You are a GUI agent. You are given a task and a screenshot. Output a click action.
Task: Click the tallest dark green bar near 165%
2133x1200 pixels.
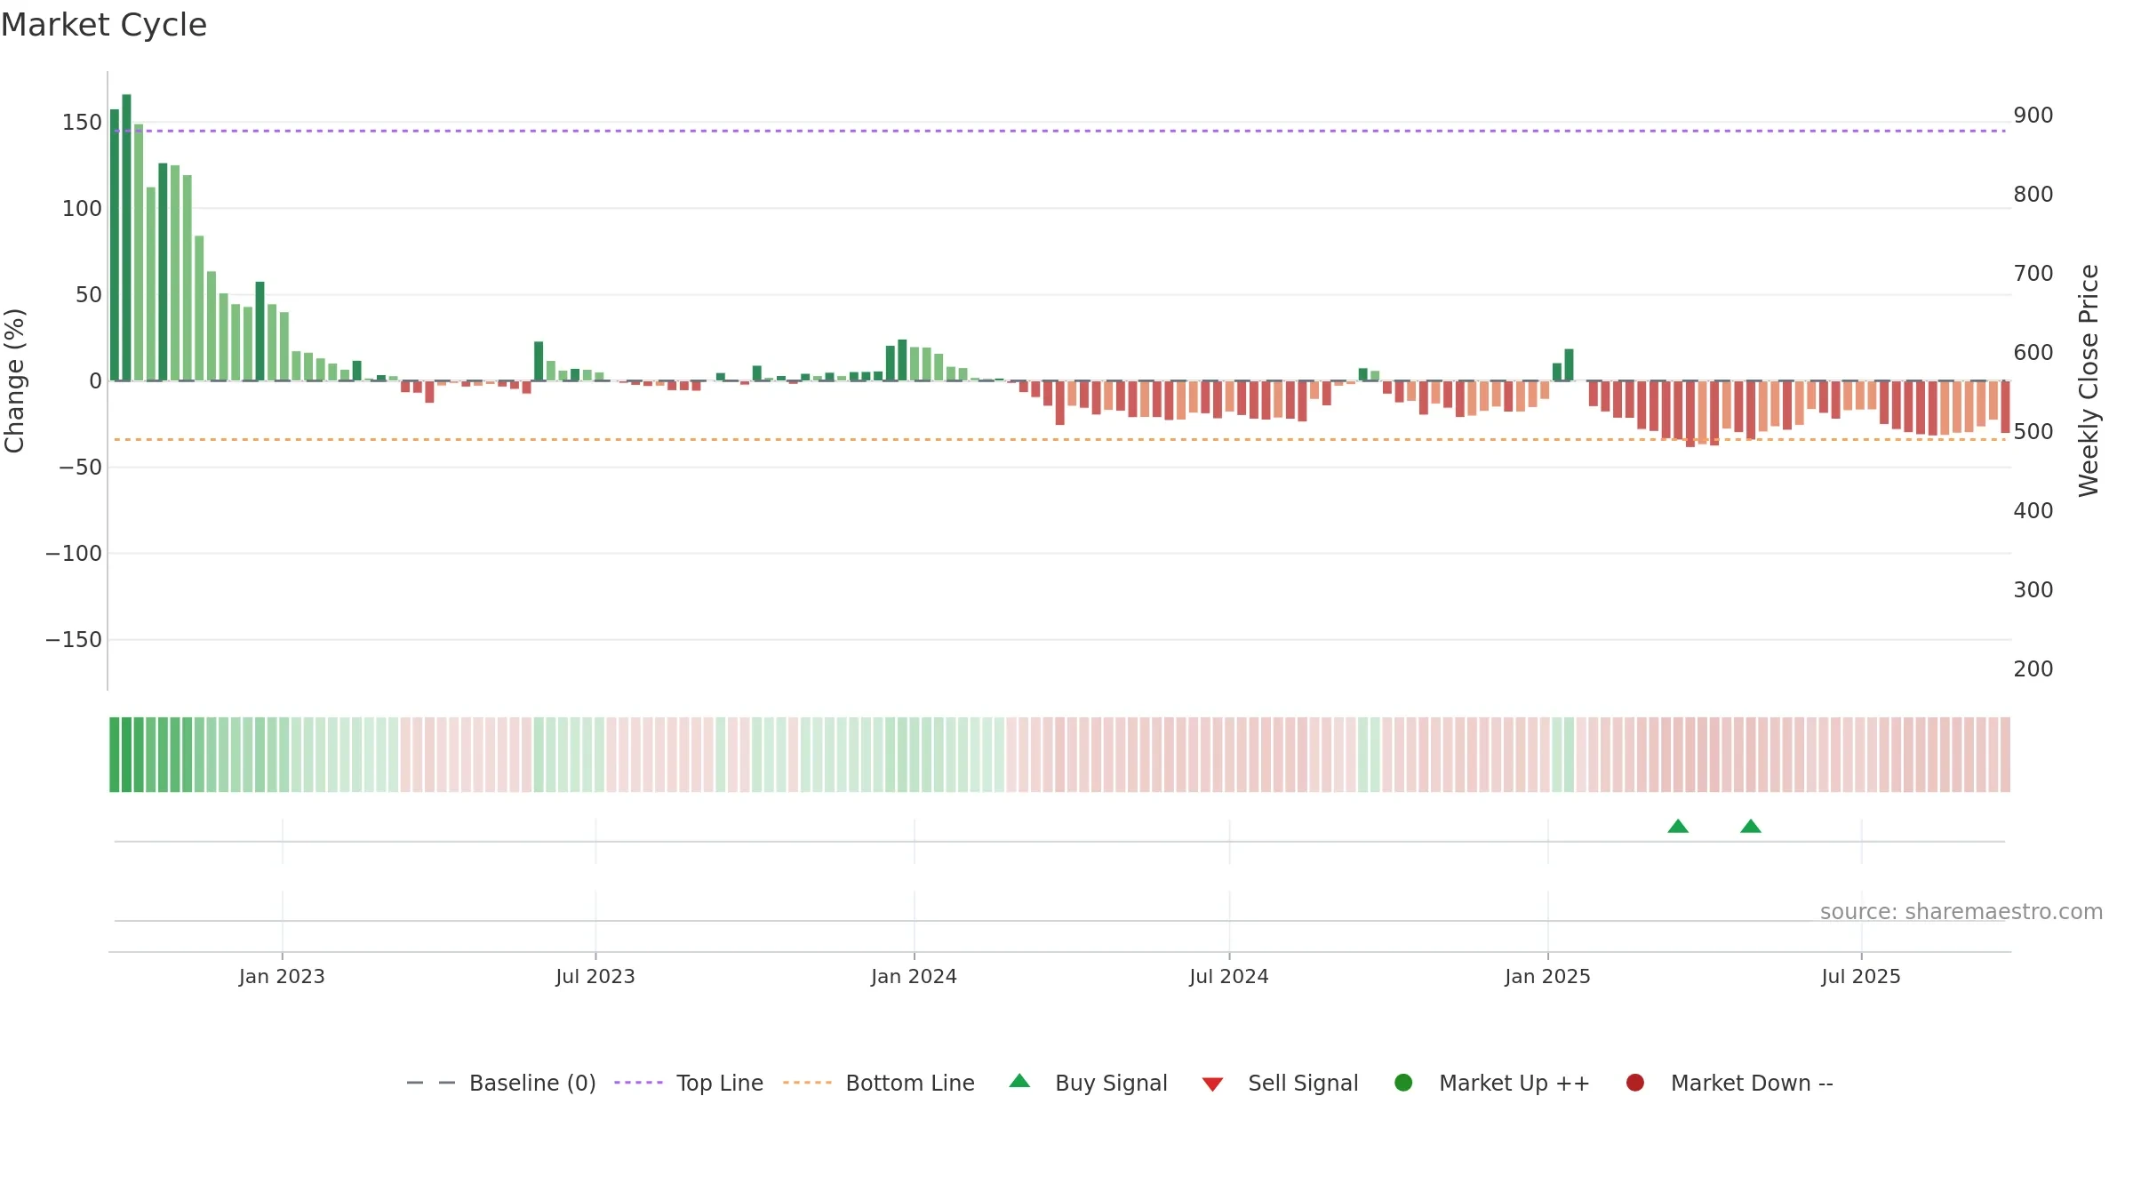click(126, 237)
